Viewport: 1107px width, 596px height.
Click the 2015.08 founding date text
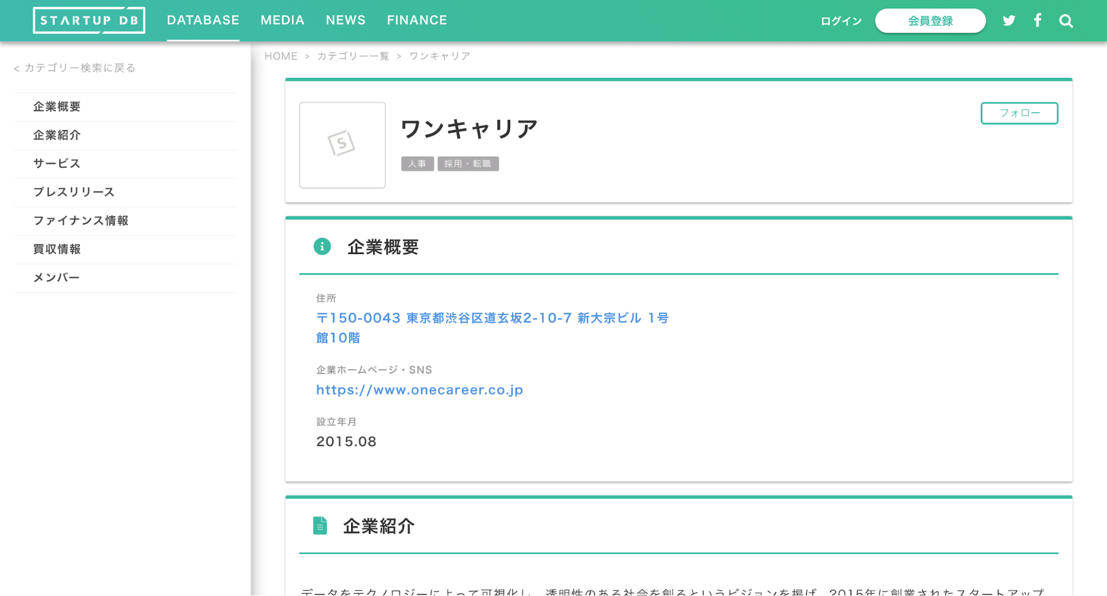click(346, 442)
